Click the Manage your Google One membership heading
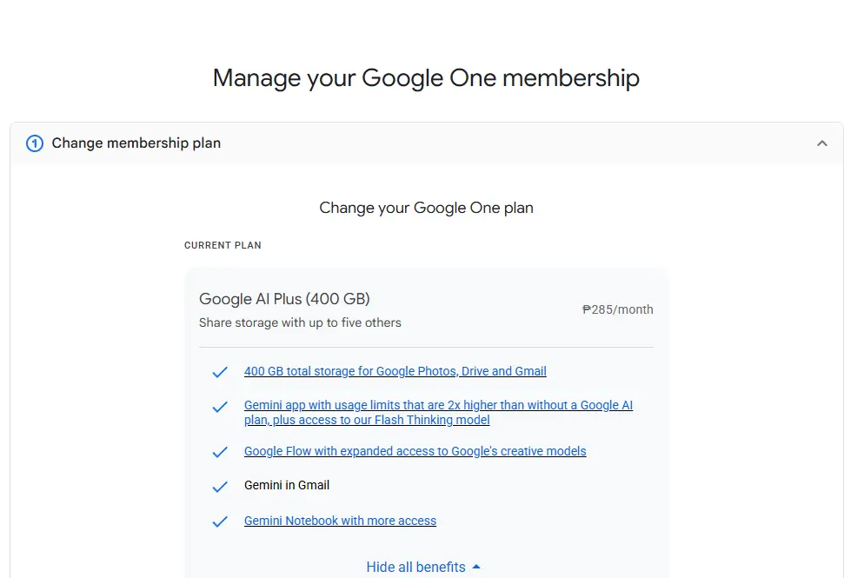The width and height of the screenshot is (844, 578). 426,78
